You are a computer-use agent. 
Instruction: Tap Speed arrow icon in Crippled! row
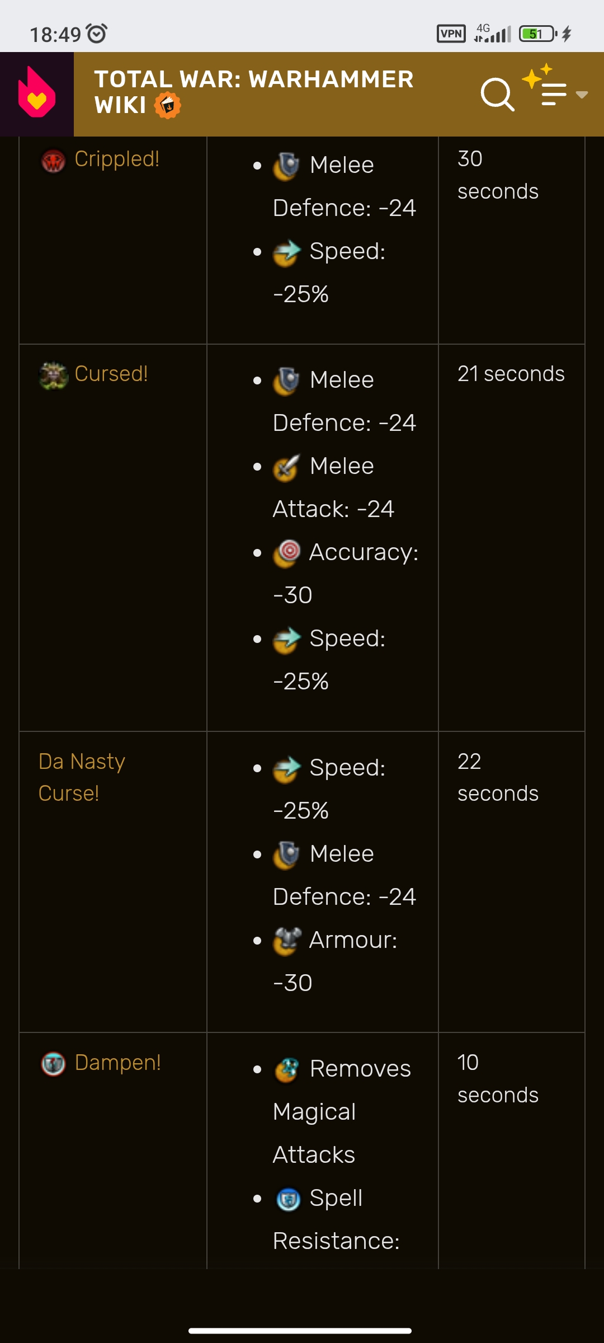(287, 253)
